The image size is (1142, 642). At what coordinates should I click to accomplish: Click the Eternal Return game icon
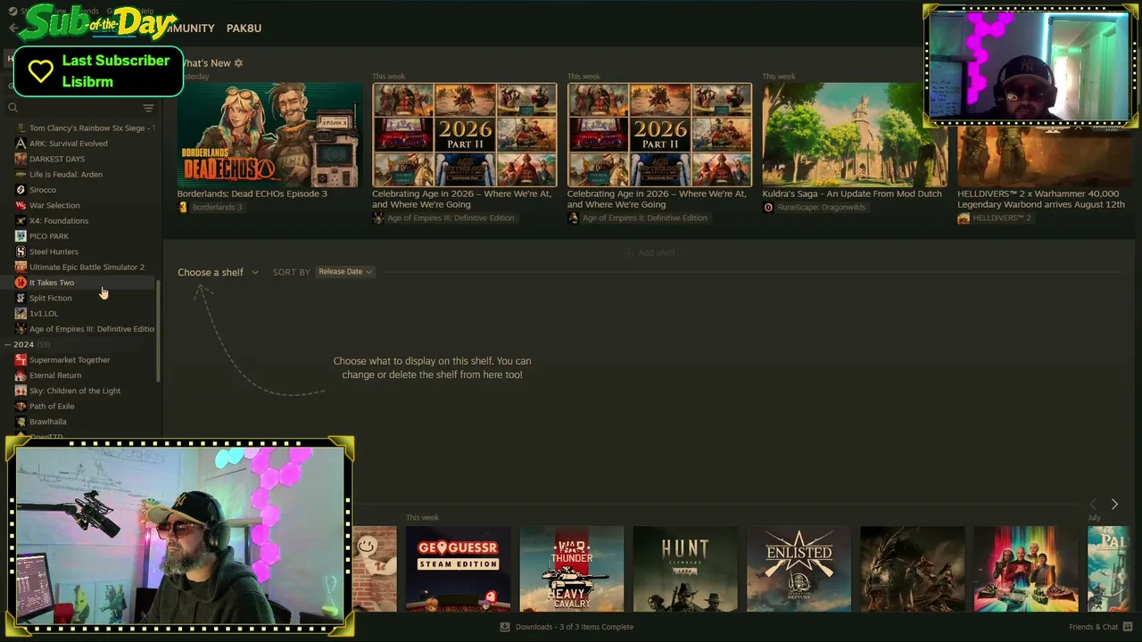point(21,375)
